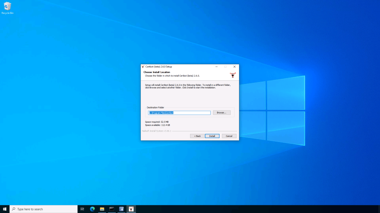The width and height of the screenshot is (380, 213).
Task: Launch Microsoft Edge from the taskbar
Action: (92, 209)
